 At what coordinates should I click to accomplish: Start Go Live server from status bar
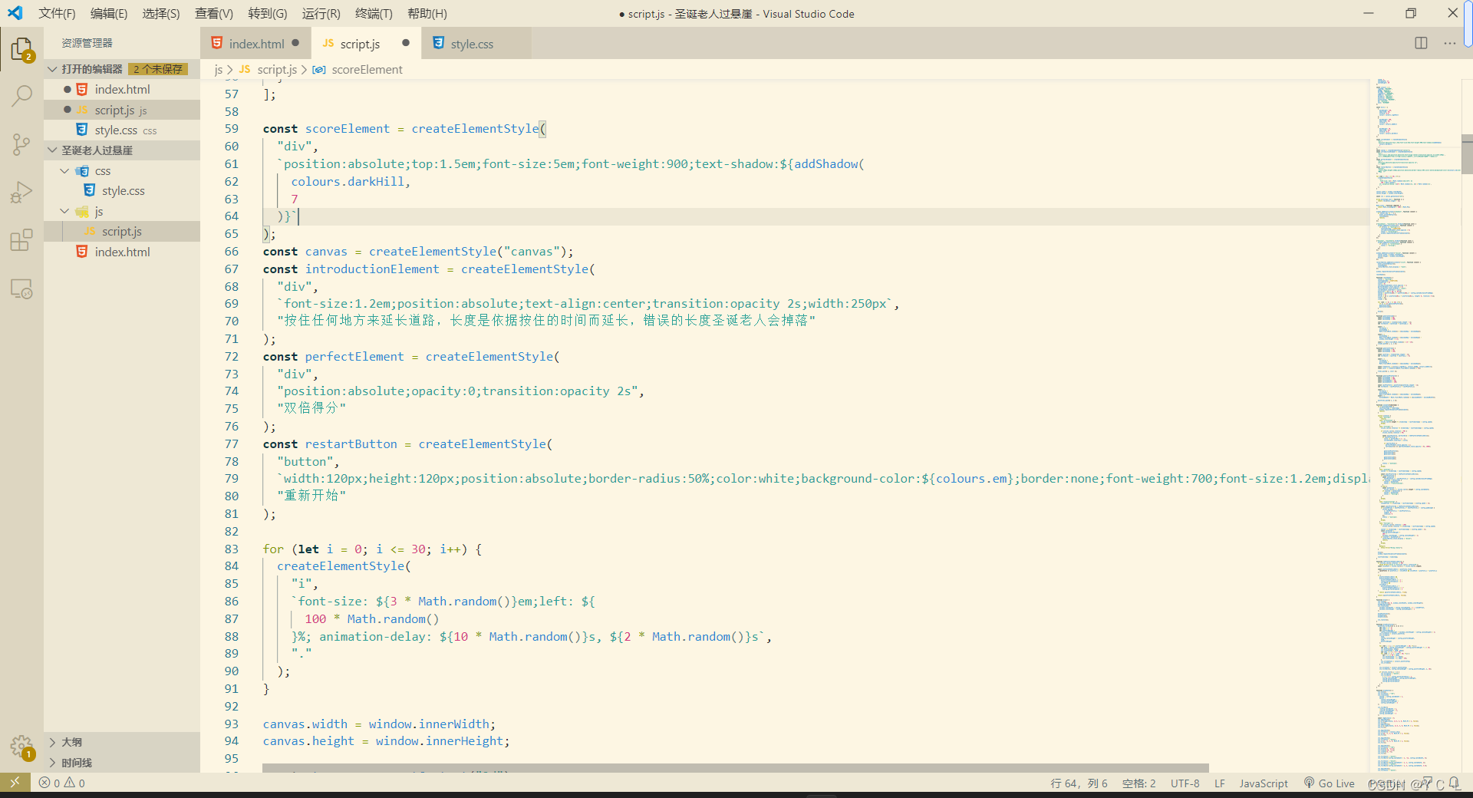[x=1330, y=783]
